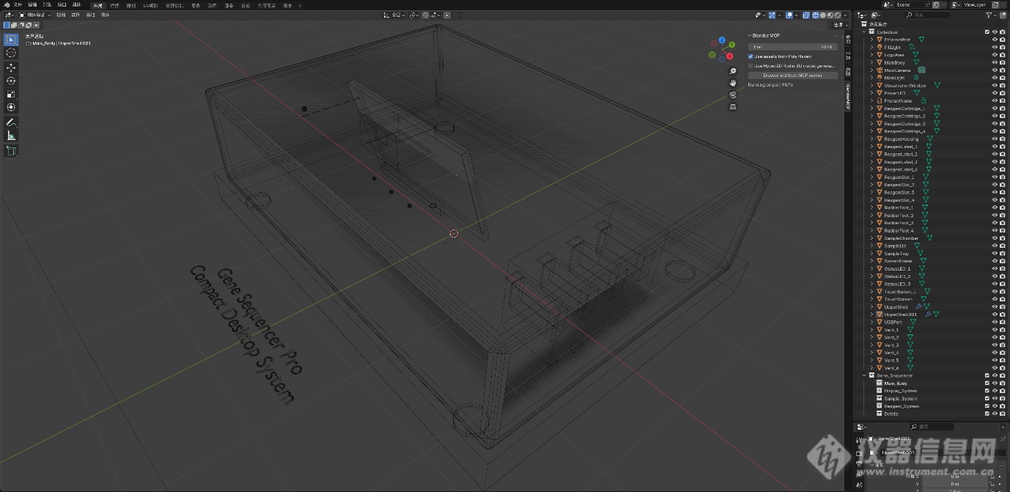The height and width of the screenshot is (492, 1010).
Task: Open the outliner display mode dropdown
Action: pos(876,15)
